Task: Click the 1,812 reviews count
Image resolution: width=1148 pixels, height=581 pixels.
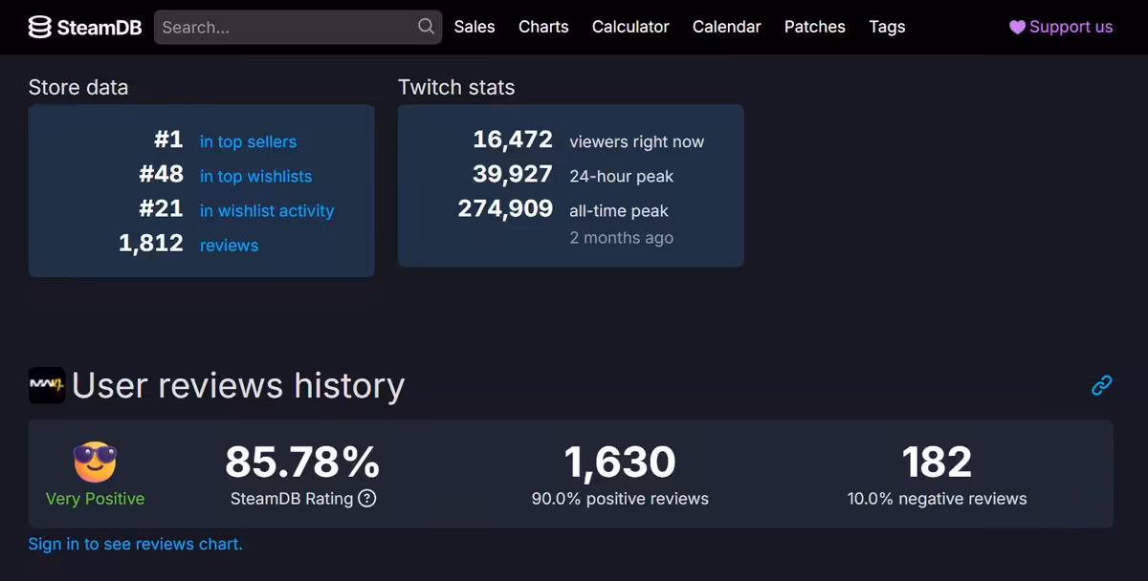Action: 151,243
